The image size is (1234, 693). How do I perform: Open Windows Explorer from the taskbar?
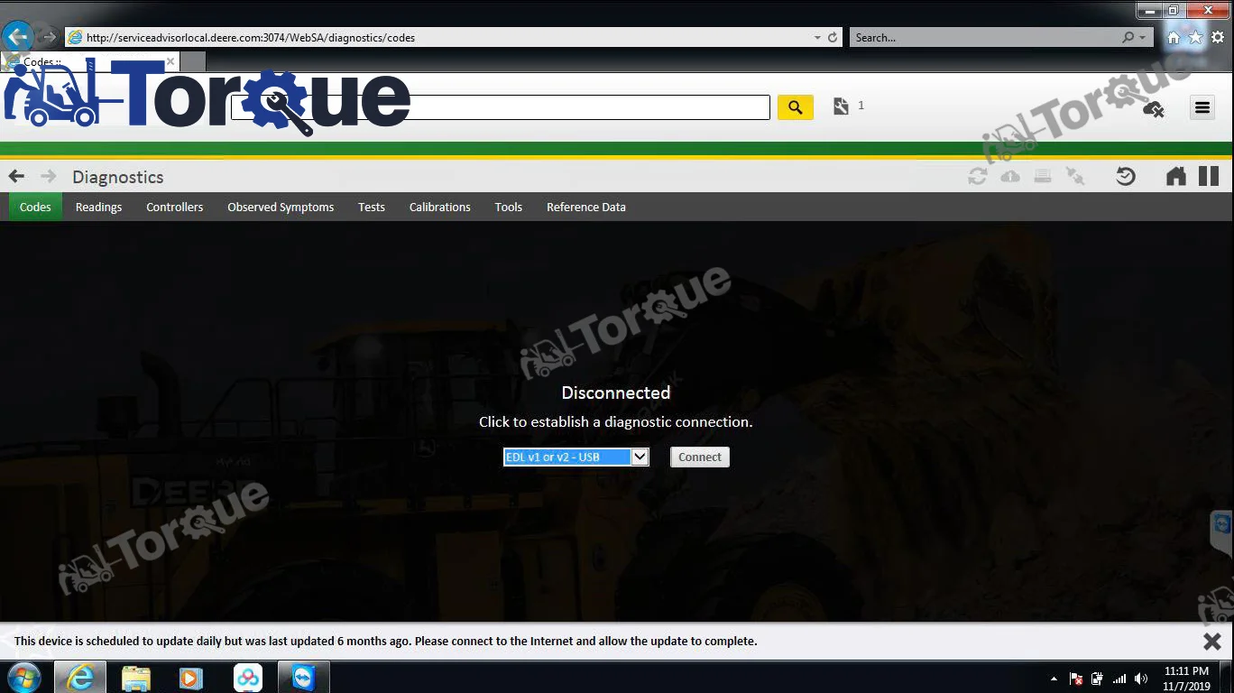(136, 677)
